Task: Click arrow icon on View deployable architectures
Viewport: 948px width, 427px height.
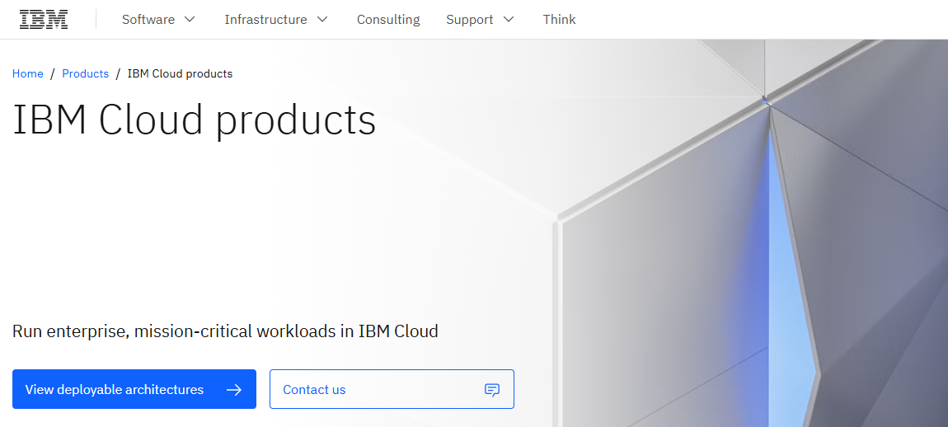Action: click(234, 390)
